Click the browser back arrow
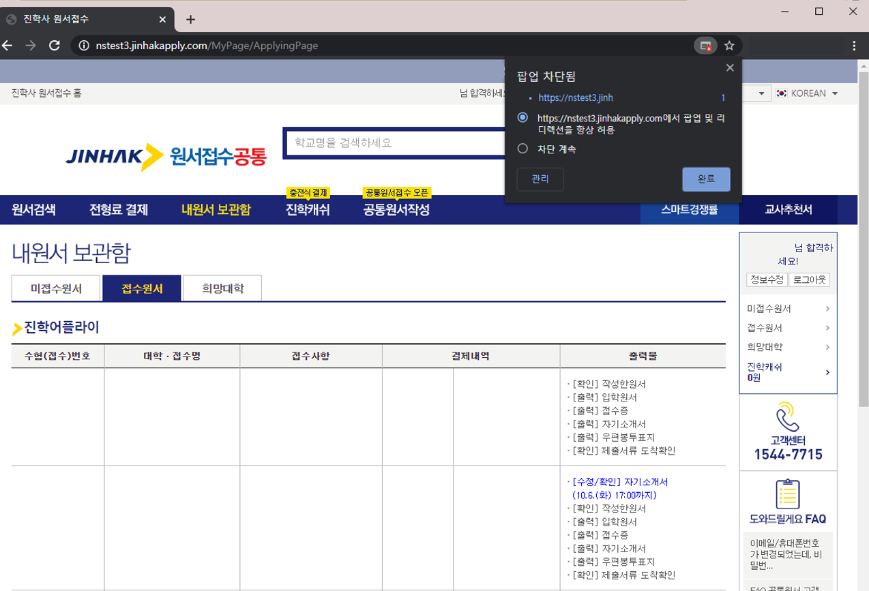Screen dimensions: 869x591 [x=8, y=46]
